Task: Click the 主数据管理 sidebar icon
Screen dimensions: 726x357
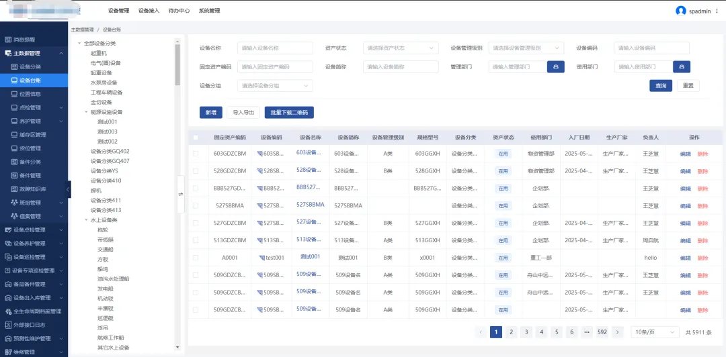Action: (8, 53)
